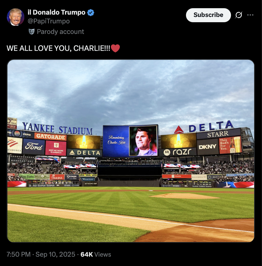Click the il Donaldo Trumpo display name

coord(56,12)
